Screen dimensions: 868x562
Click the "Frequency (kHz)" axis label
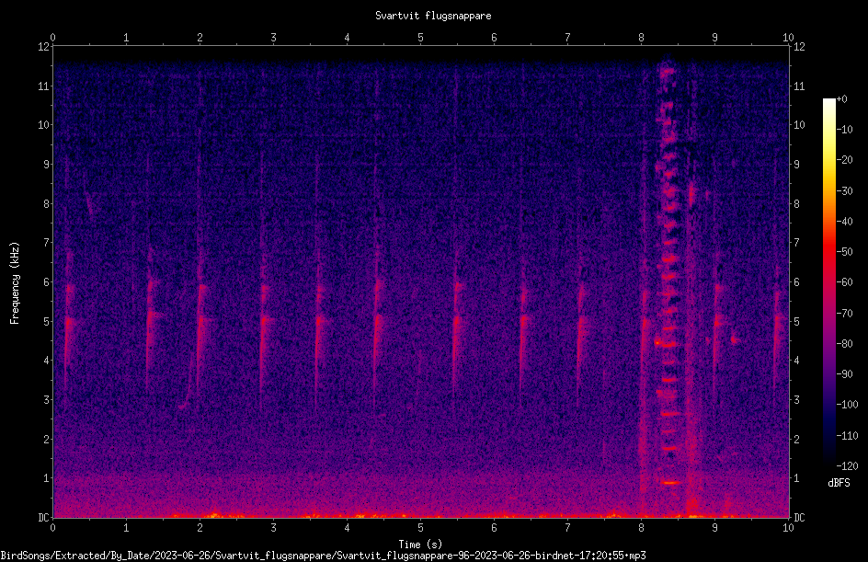click(x=15, y=283)
